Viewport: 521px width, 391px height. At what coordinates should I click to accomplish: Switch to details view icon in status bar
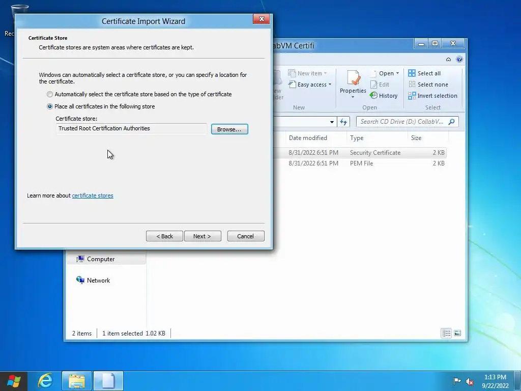[x=446, y=333]
